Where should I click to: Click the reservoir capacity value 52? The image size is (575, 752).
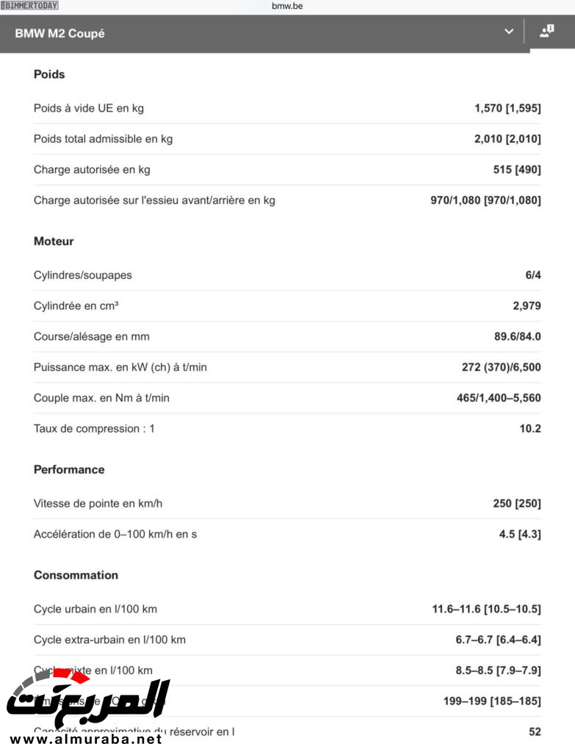click(x=535, y=731)
